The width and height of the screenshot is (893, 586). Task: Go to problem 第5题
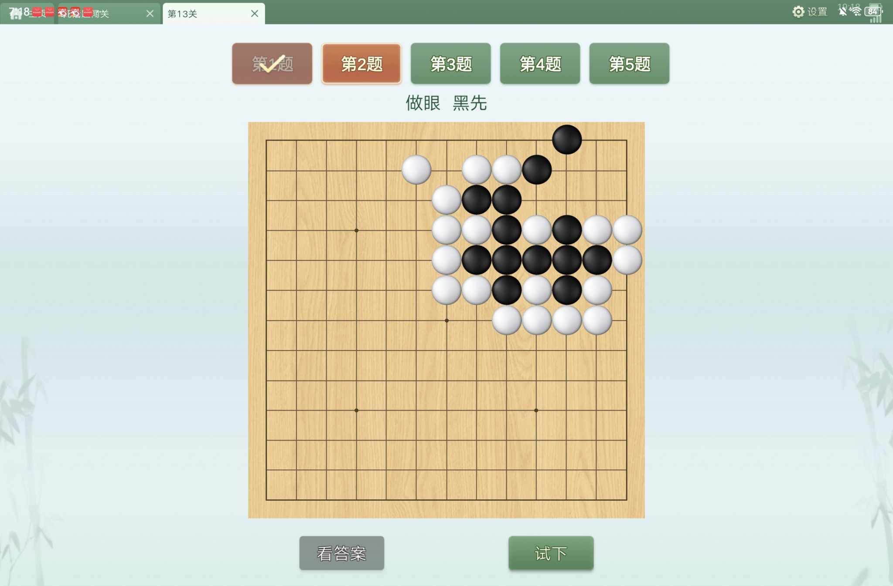(x=629, y=64)
